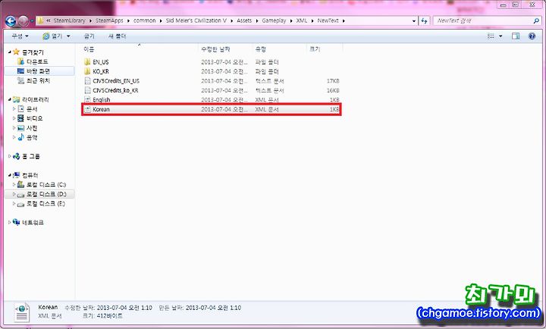Screen dimensions: 546x329
Task: Open 로컬 디스크 (E:) drive
Action: tap(45, 203)
